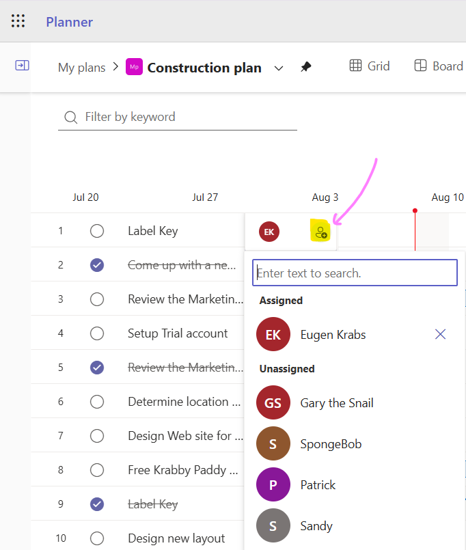The width and height of the screenshot is (466, 550).
Task: Open the app launcher waffle icon
Action: point(18,21)
